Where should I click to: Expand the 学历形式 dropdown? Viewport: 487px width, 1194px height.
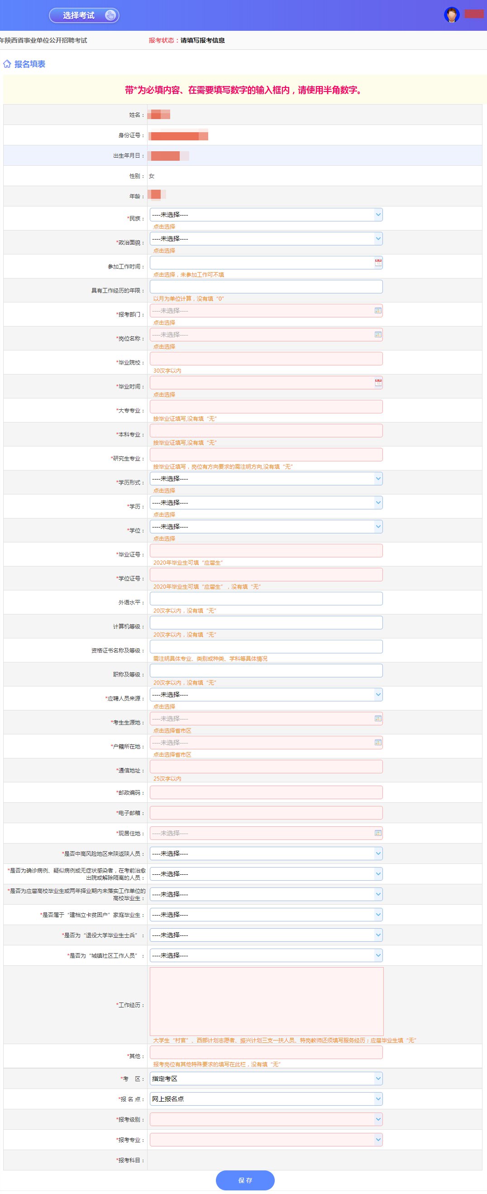[x=266, y=479]
